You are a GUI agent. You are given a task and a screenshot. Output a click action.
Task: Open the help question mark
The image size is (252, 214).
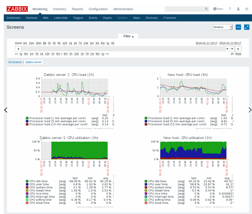230,9
